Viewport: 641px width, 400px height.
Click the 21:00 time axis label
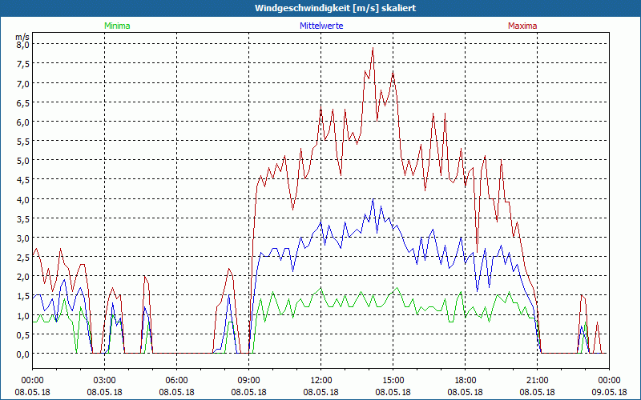click(537, 381)
